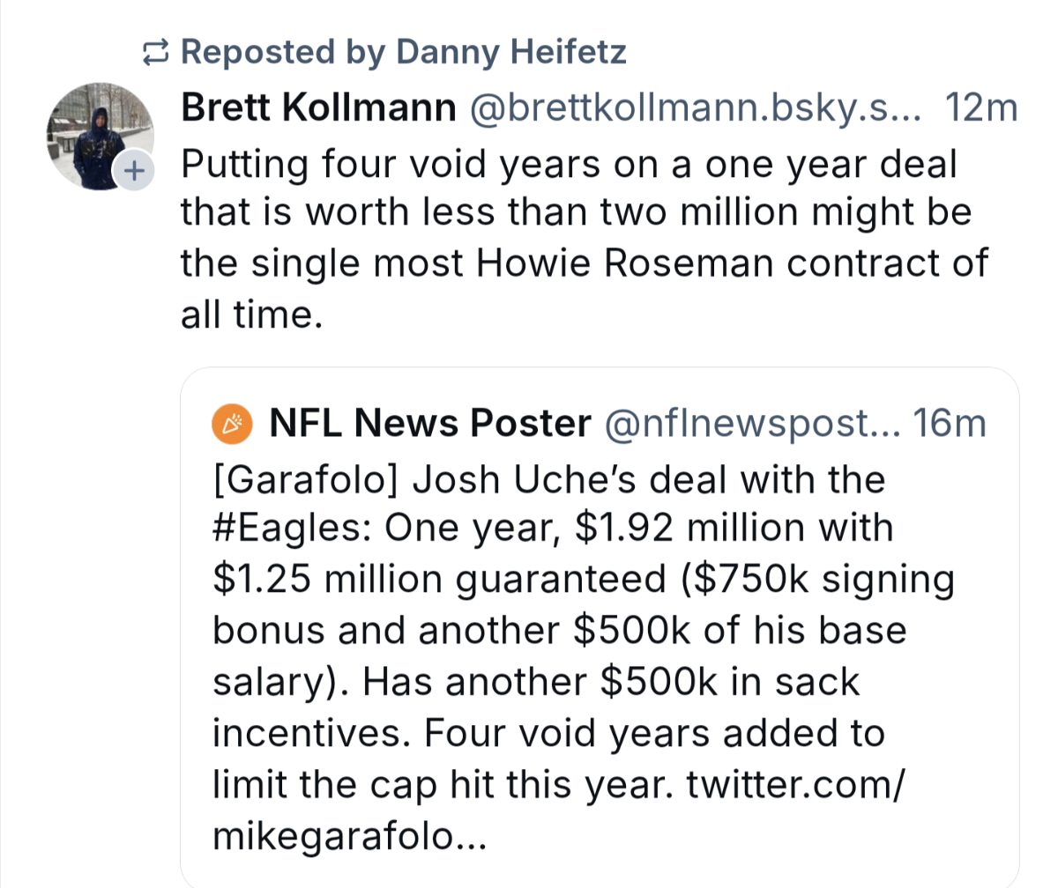Image resolution: width=1058 pixels, height=888 pixels.
Task: Click the Brett Kollmann display name
Action: [318, 108]
